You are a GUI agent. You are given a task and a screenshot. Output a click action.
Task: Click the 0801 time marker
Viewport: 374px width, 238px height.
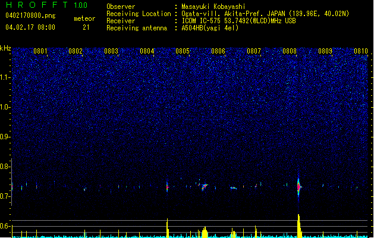click(x=40, y=51)
